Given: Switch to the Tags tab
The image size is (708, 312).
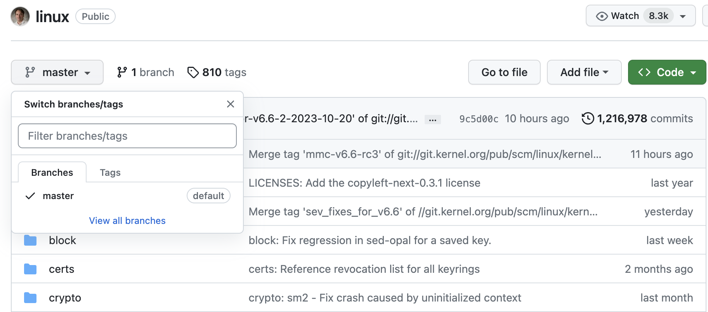Looking at the screenshot, I should tap(110, 173).
